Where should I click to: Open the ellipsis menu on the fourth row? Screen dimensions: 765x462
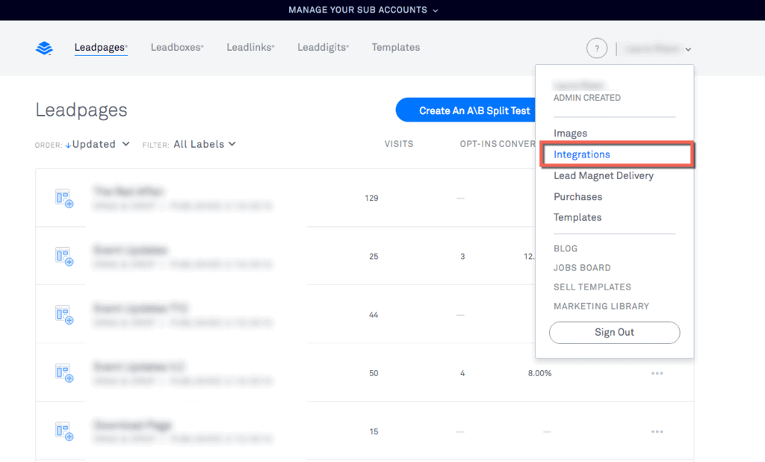657,373
